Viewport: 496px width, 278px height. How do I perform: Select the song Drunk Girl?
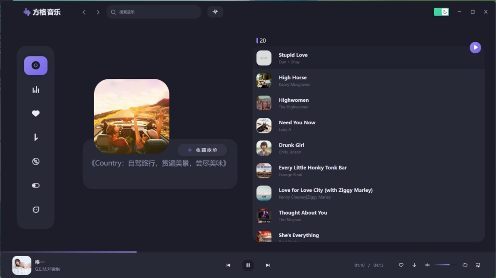[x=368, y=148]
